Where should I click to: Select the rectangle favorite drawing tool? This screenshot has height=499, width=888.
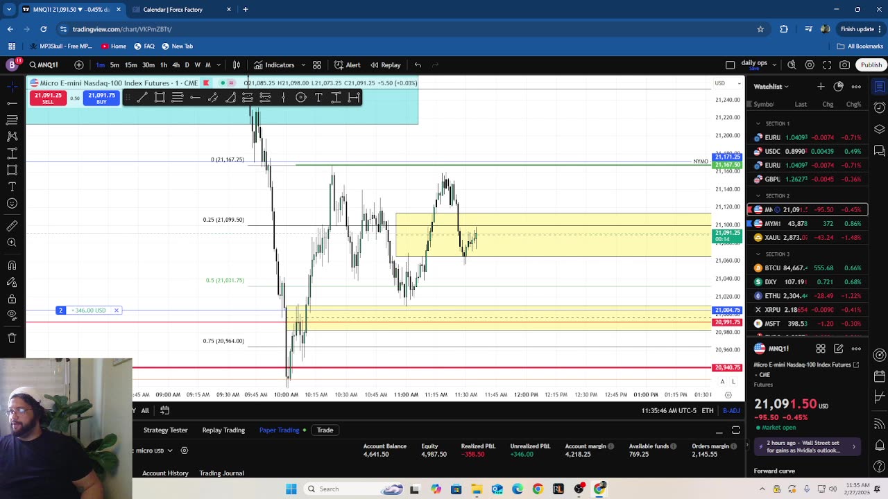(160, 98)
